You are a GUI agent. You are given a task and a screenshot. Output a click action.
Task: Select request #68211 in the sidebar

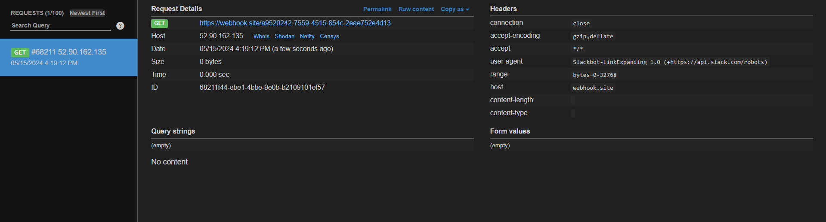tap(69, 58)
